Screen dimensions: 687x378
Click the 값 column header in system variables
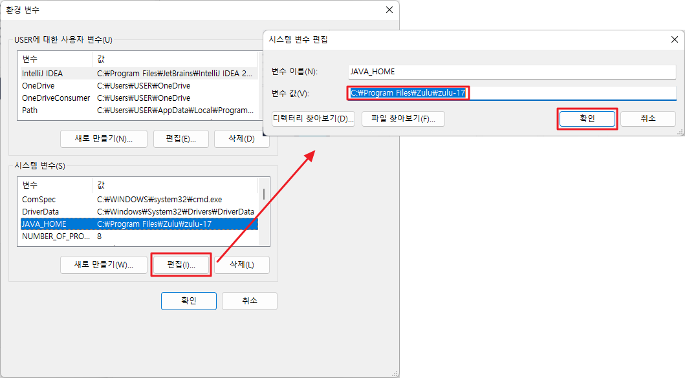175,185
